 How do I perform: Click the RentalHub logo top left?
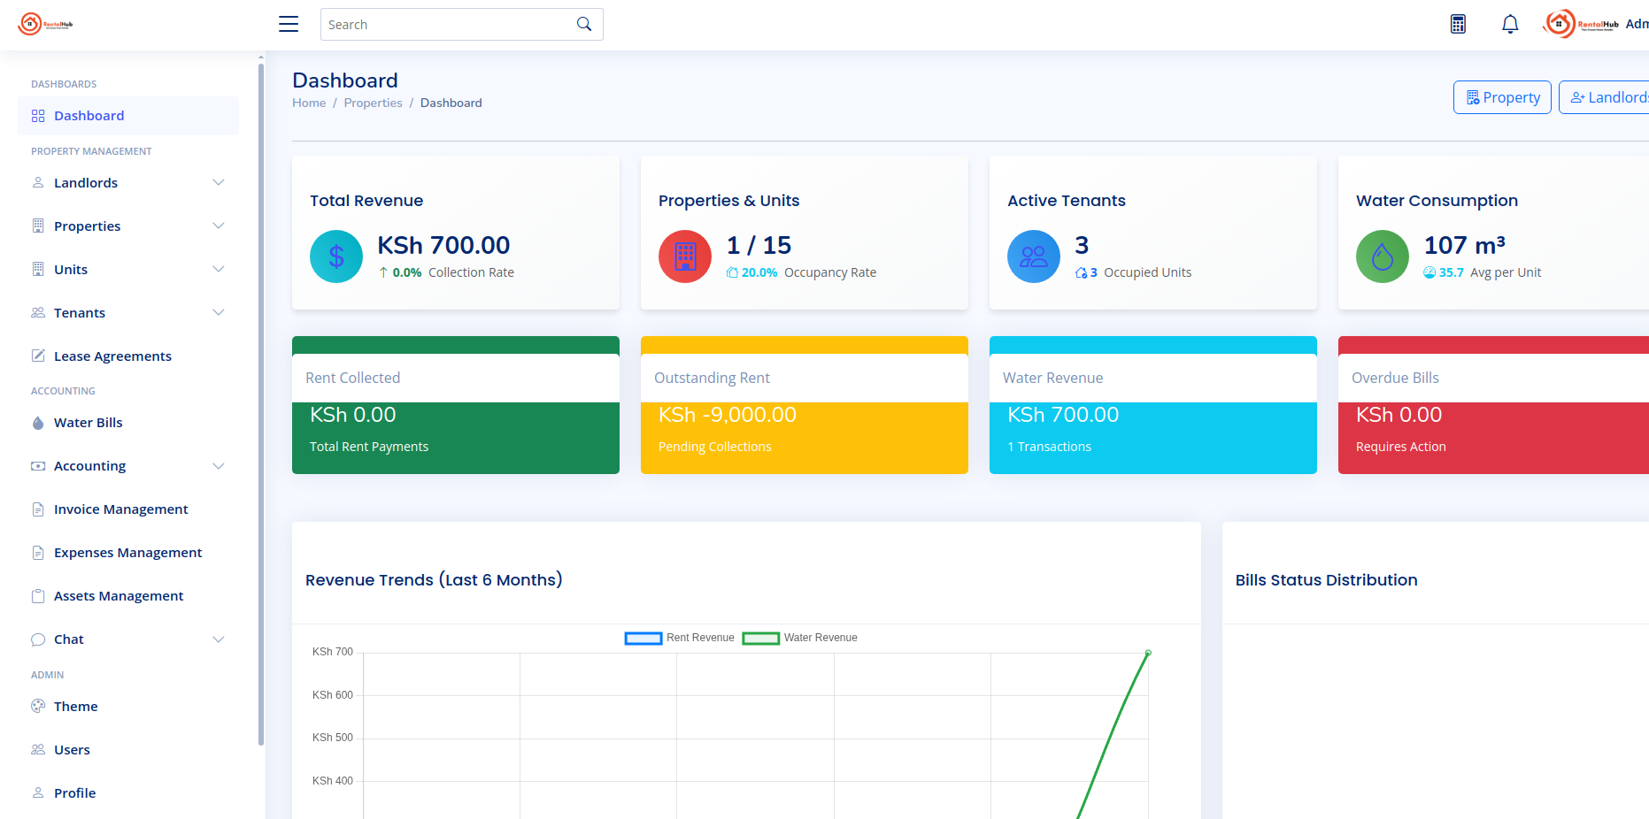[46, 24]
